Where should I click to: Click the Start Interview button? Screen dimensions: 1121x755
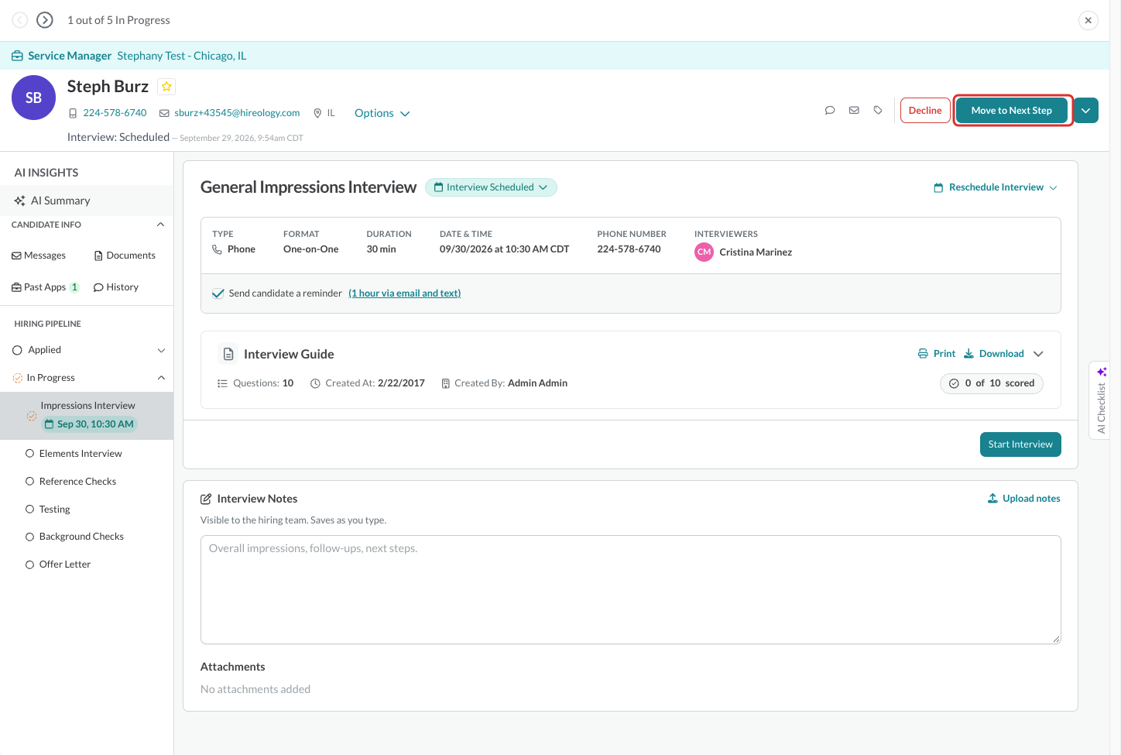[1020, 444]
